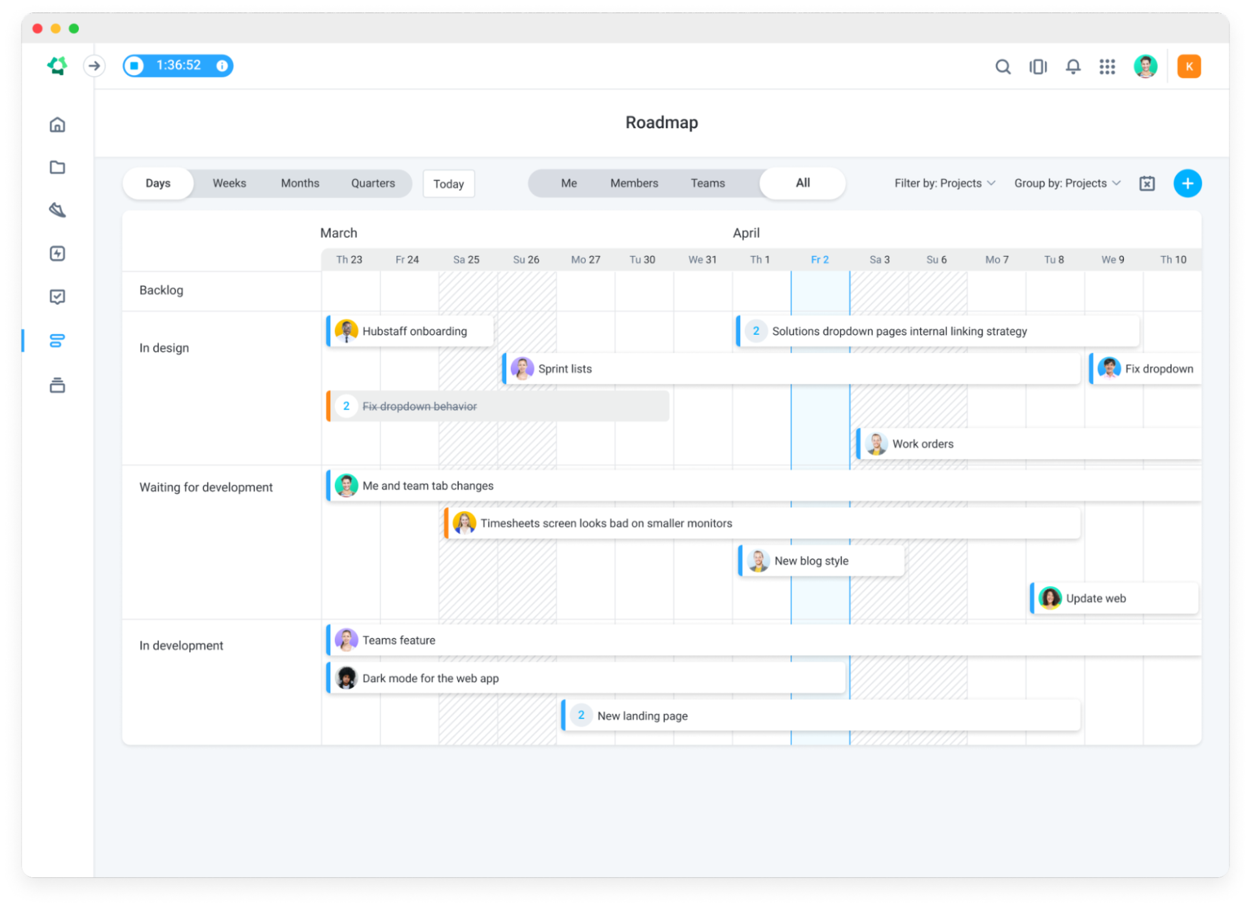Add a new task with the plus button
The image size is (1251, 908).
[1187, 183]
